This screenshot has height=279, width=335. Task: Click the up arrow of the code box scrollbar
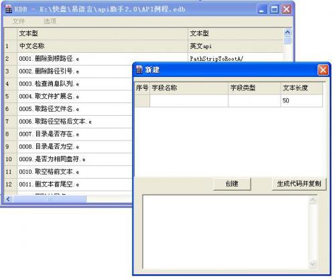[x=313, y=200]
